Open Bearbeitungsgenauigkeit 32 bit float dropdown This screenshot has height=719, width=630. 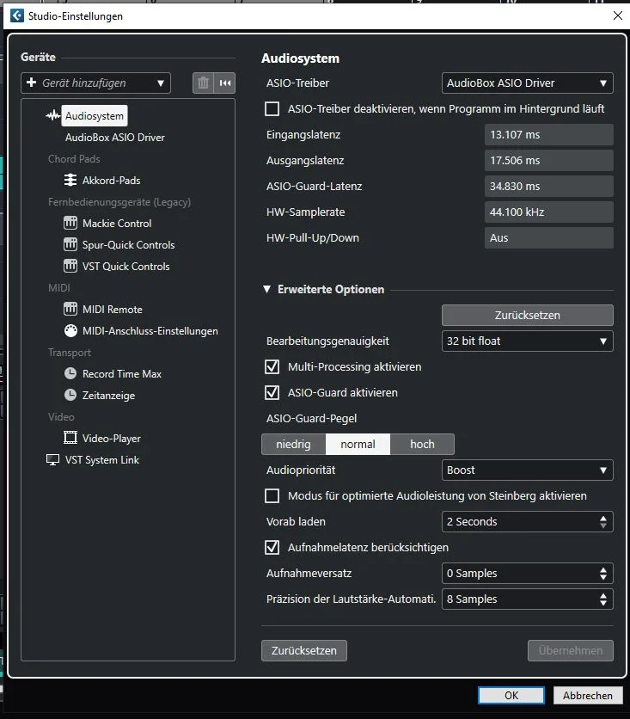pos(528,341)
